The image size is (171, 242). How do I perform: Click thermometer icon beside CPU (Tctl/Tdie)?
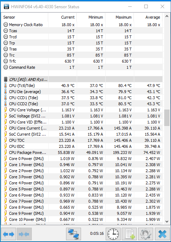tap(6, 85)
